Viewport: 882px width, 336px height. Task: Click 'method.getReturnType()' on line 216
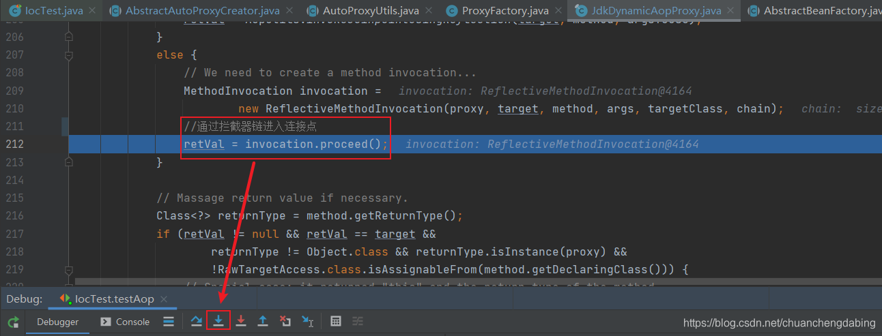[381, 215]
